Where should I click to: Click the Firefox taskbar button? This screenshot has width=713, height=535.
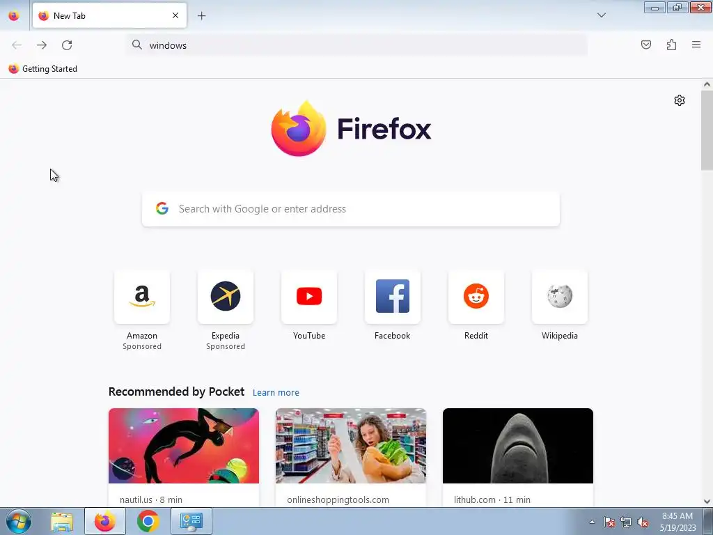(x=105, y=521)
